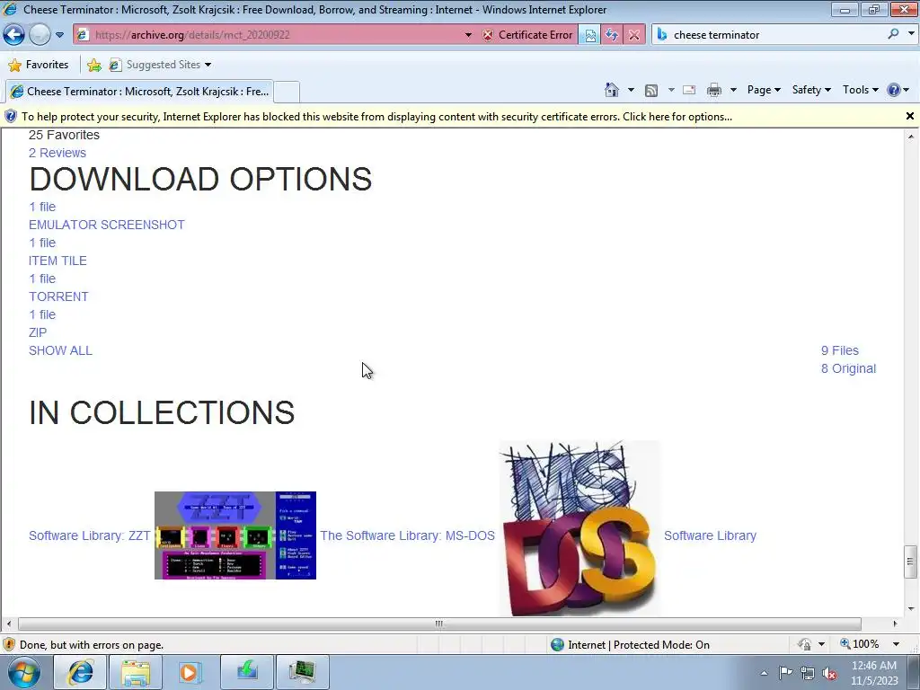Download the ZIP file link
Viewport: 920px width, 690px height.
coord(38,332)
